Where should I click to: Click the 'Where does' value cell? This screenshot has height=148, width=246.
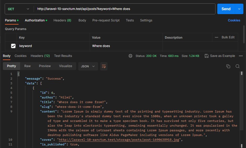(x=126, y=46)
